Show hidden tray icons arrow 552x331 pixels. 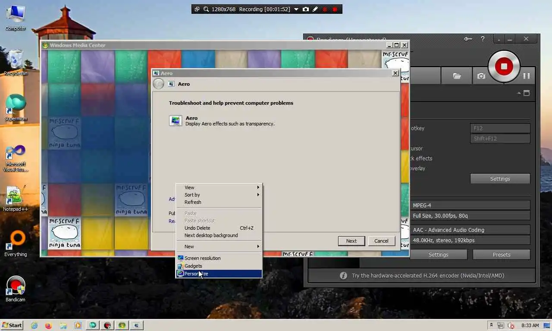click(491, 325)
